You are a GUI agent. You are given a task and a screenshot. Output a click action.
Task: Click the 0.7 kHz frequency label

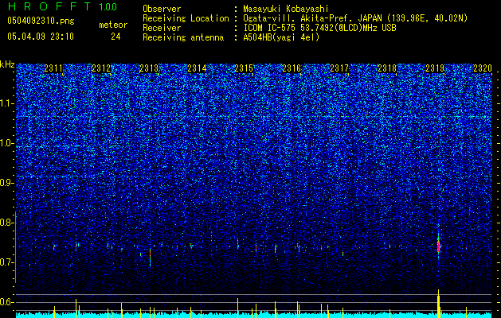coord(7,262)
